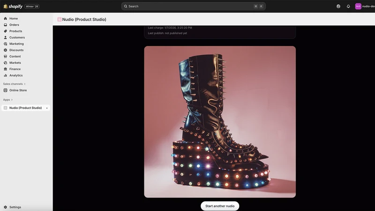Open Discounts page
Image resolution: width=375 pixels, height=211 pixels.
click(16, 50)
